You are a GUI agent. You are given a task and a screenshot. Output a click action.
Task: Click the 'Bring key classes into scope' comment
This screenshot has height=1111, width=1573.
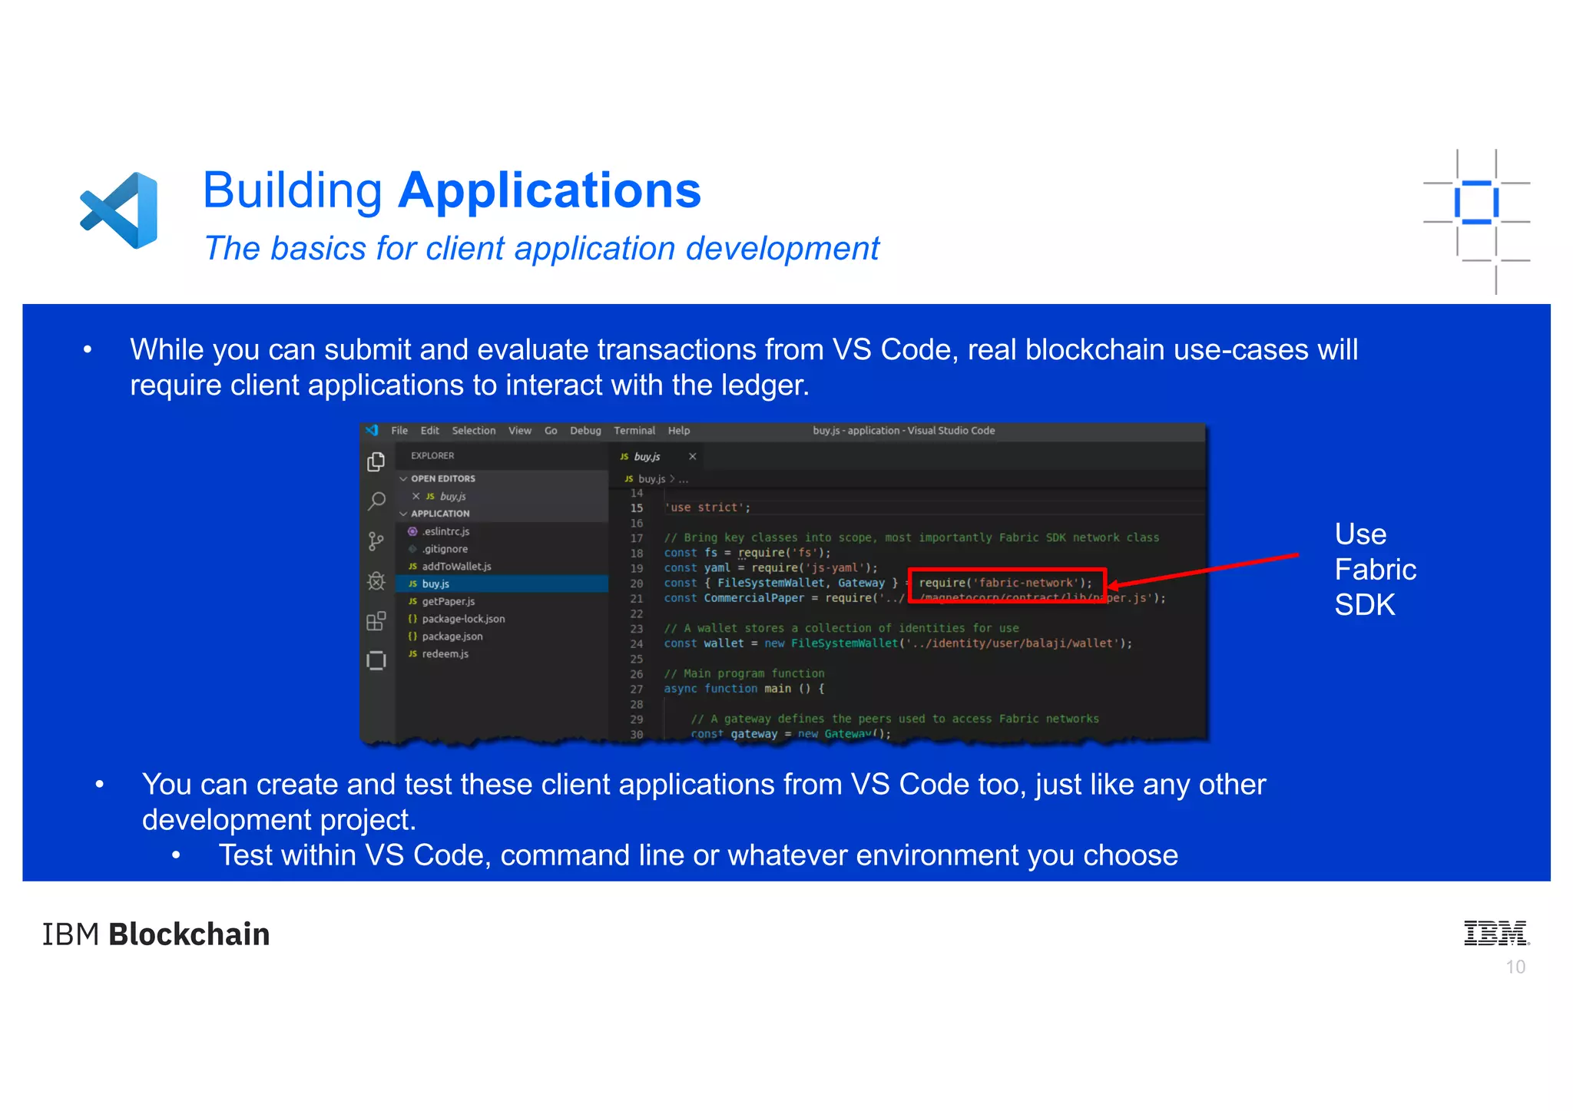pos(912,538)
